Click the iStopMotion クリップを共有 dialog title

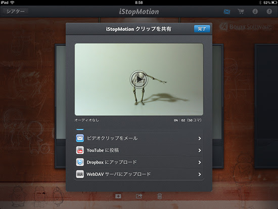pyautogui.click(x=138, y=29)
